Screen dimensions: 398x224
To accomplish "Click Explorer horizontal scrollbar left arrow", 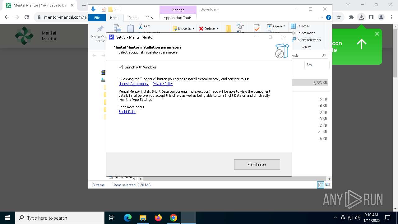I will tap(141, 179).
